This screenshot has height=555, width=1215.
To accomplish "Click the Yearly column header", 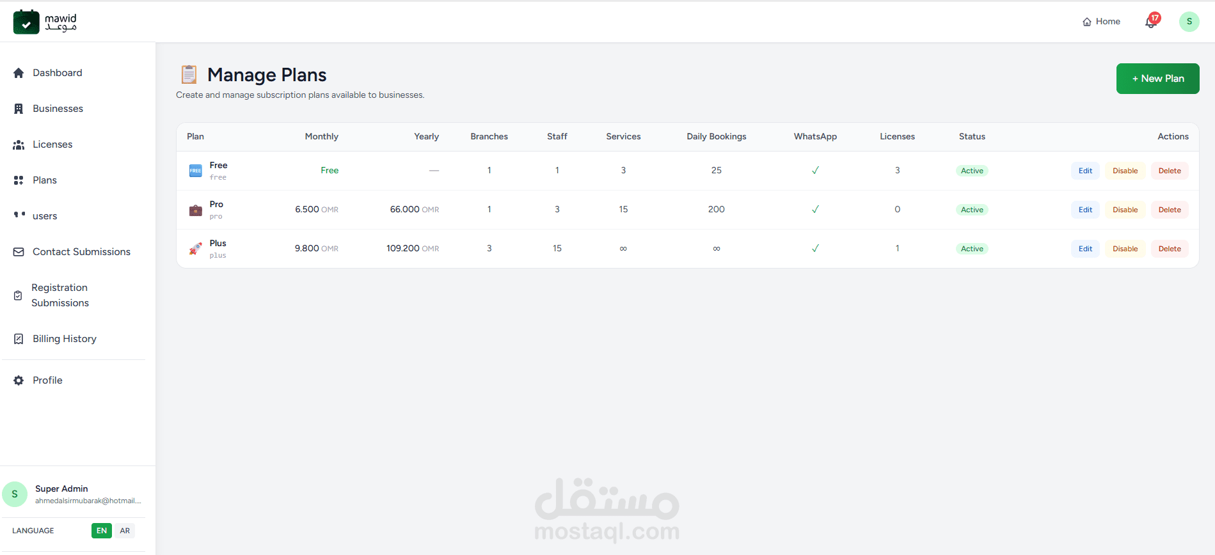I will (x=426, y=137).
